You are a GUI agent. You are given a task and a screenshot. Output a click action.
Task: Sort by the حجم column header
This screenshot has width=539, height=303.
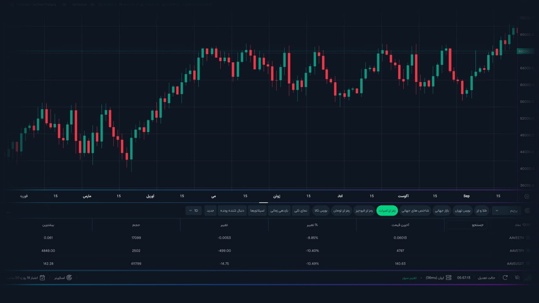(136, 225)
